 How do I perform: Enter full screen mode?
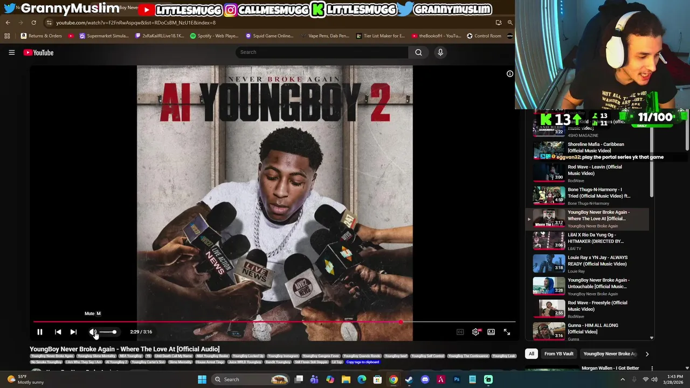point(507,332)
